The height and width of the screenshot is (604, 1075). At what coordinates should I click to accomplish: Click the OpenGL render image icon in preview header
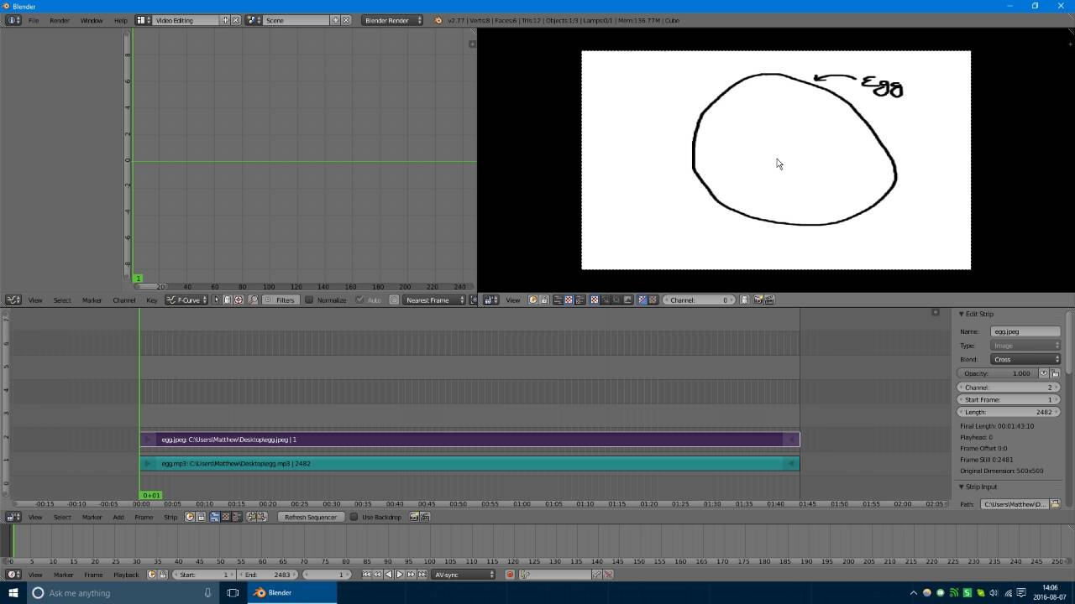758,300
